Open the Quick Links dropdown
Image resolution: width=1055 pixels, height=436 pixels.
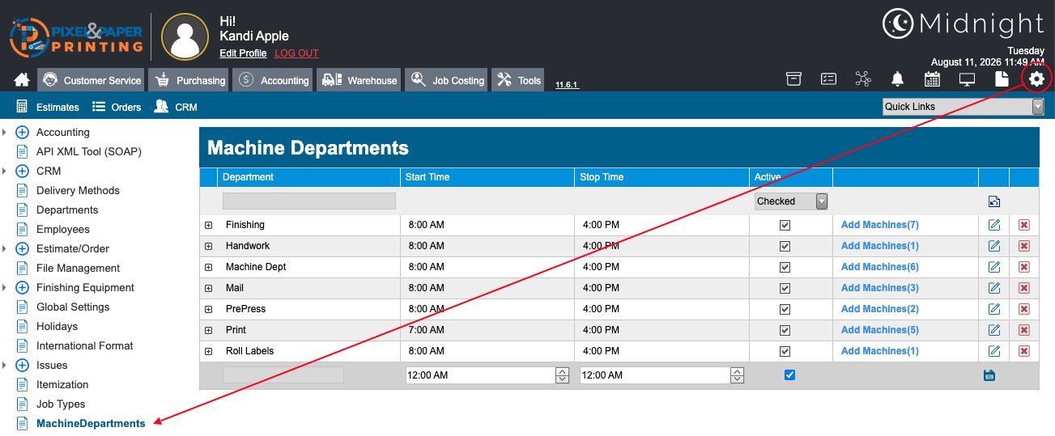963,107
